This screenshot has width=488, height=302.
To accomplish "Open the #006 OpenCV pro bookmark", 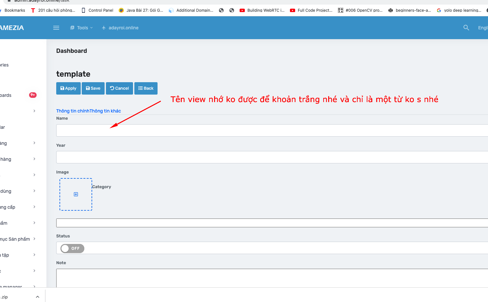I will pos(360,10).
